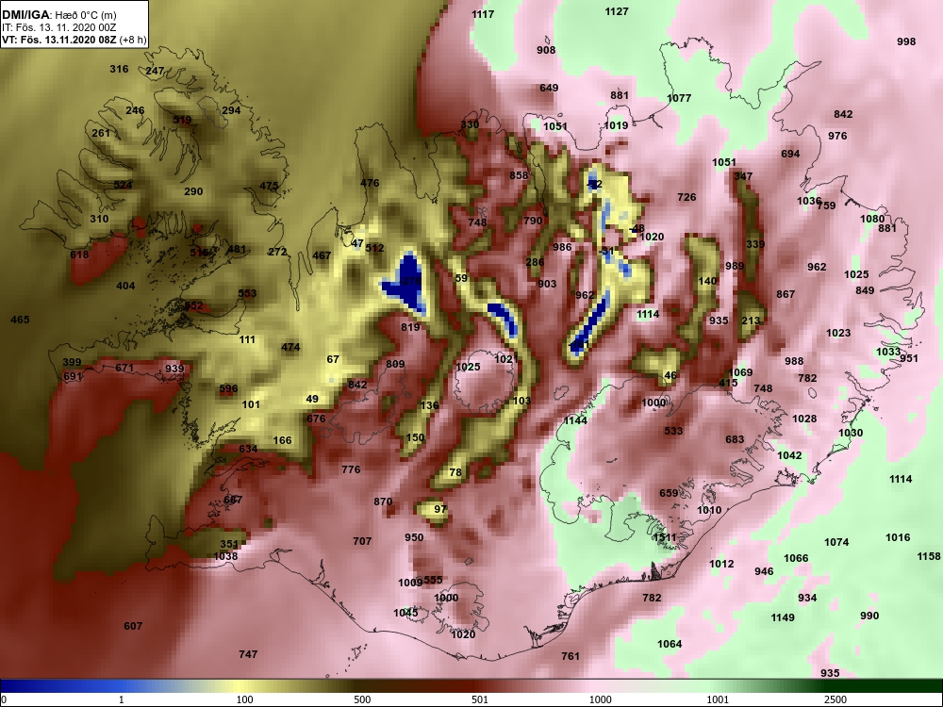The width and height of the screenshot is (943, 707).
Task: Click the map value '618'
Action: [x=79, y=255]
